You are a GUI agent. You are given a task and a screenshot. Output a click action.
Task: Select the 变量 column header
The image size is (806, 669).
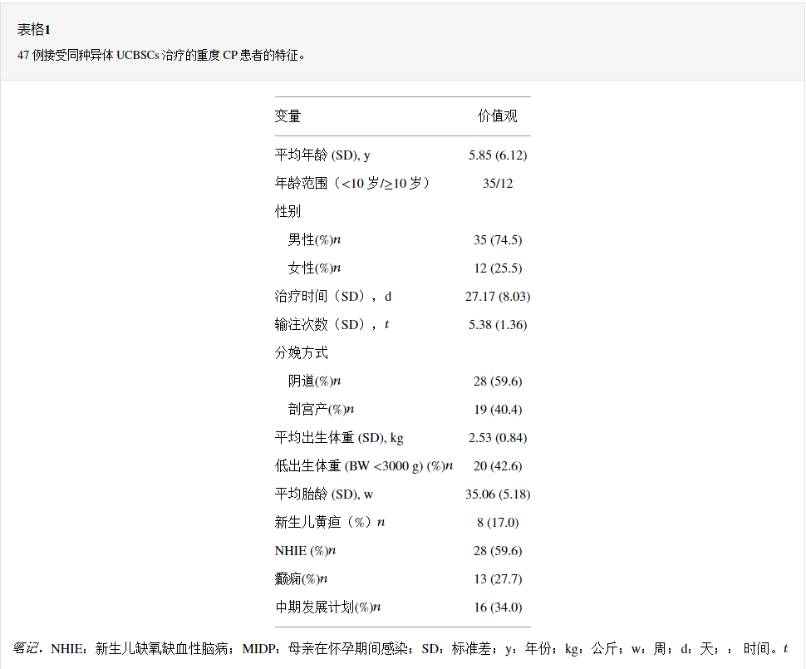coord(288,116)
